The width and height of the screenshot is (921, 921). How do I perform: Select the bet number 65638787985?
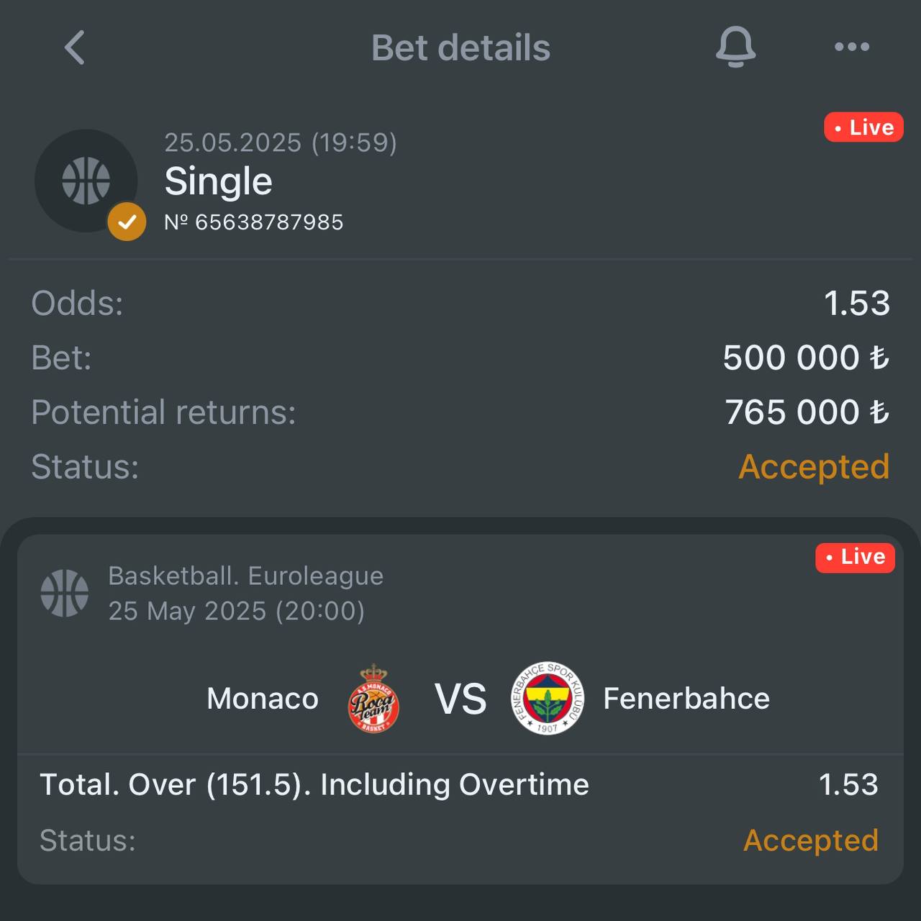click(x=253, y=222)
